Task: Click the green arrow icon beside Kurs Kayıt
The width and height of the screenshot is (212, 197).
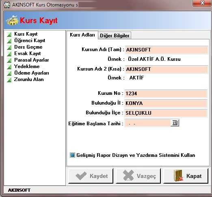Action: point(9,34)
